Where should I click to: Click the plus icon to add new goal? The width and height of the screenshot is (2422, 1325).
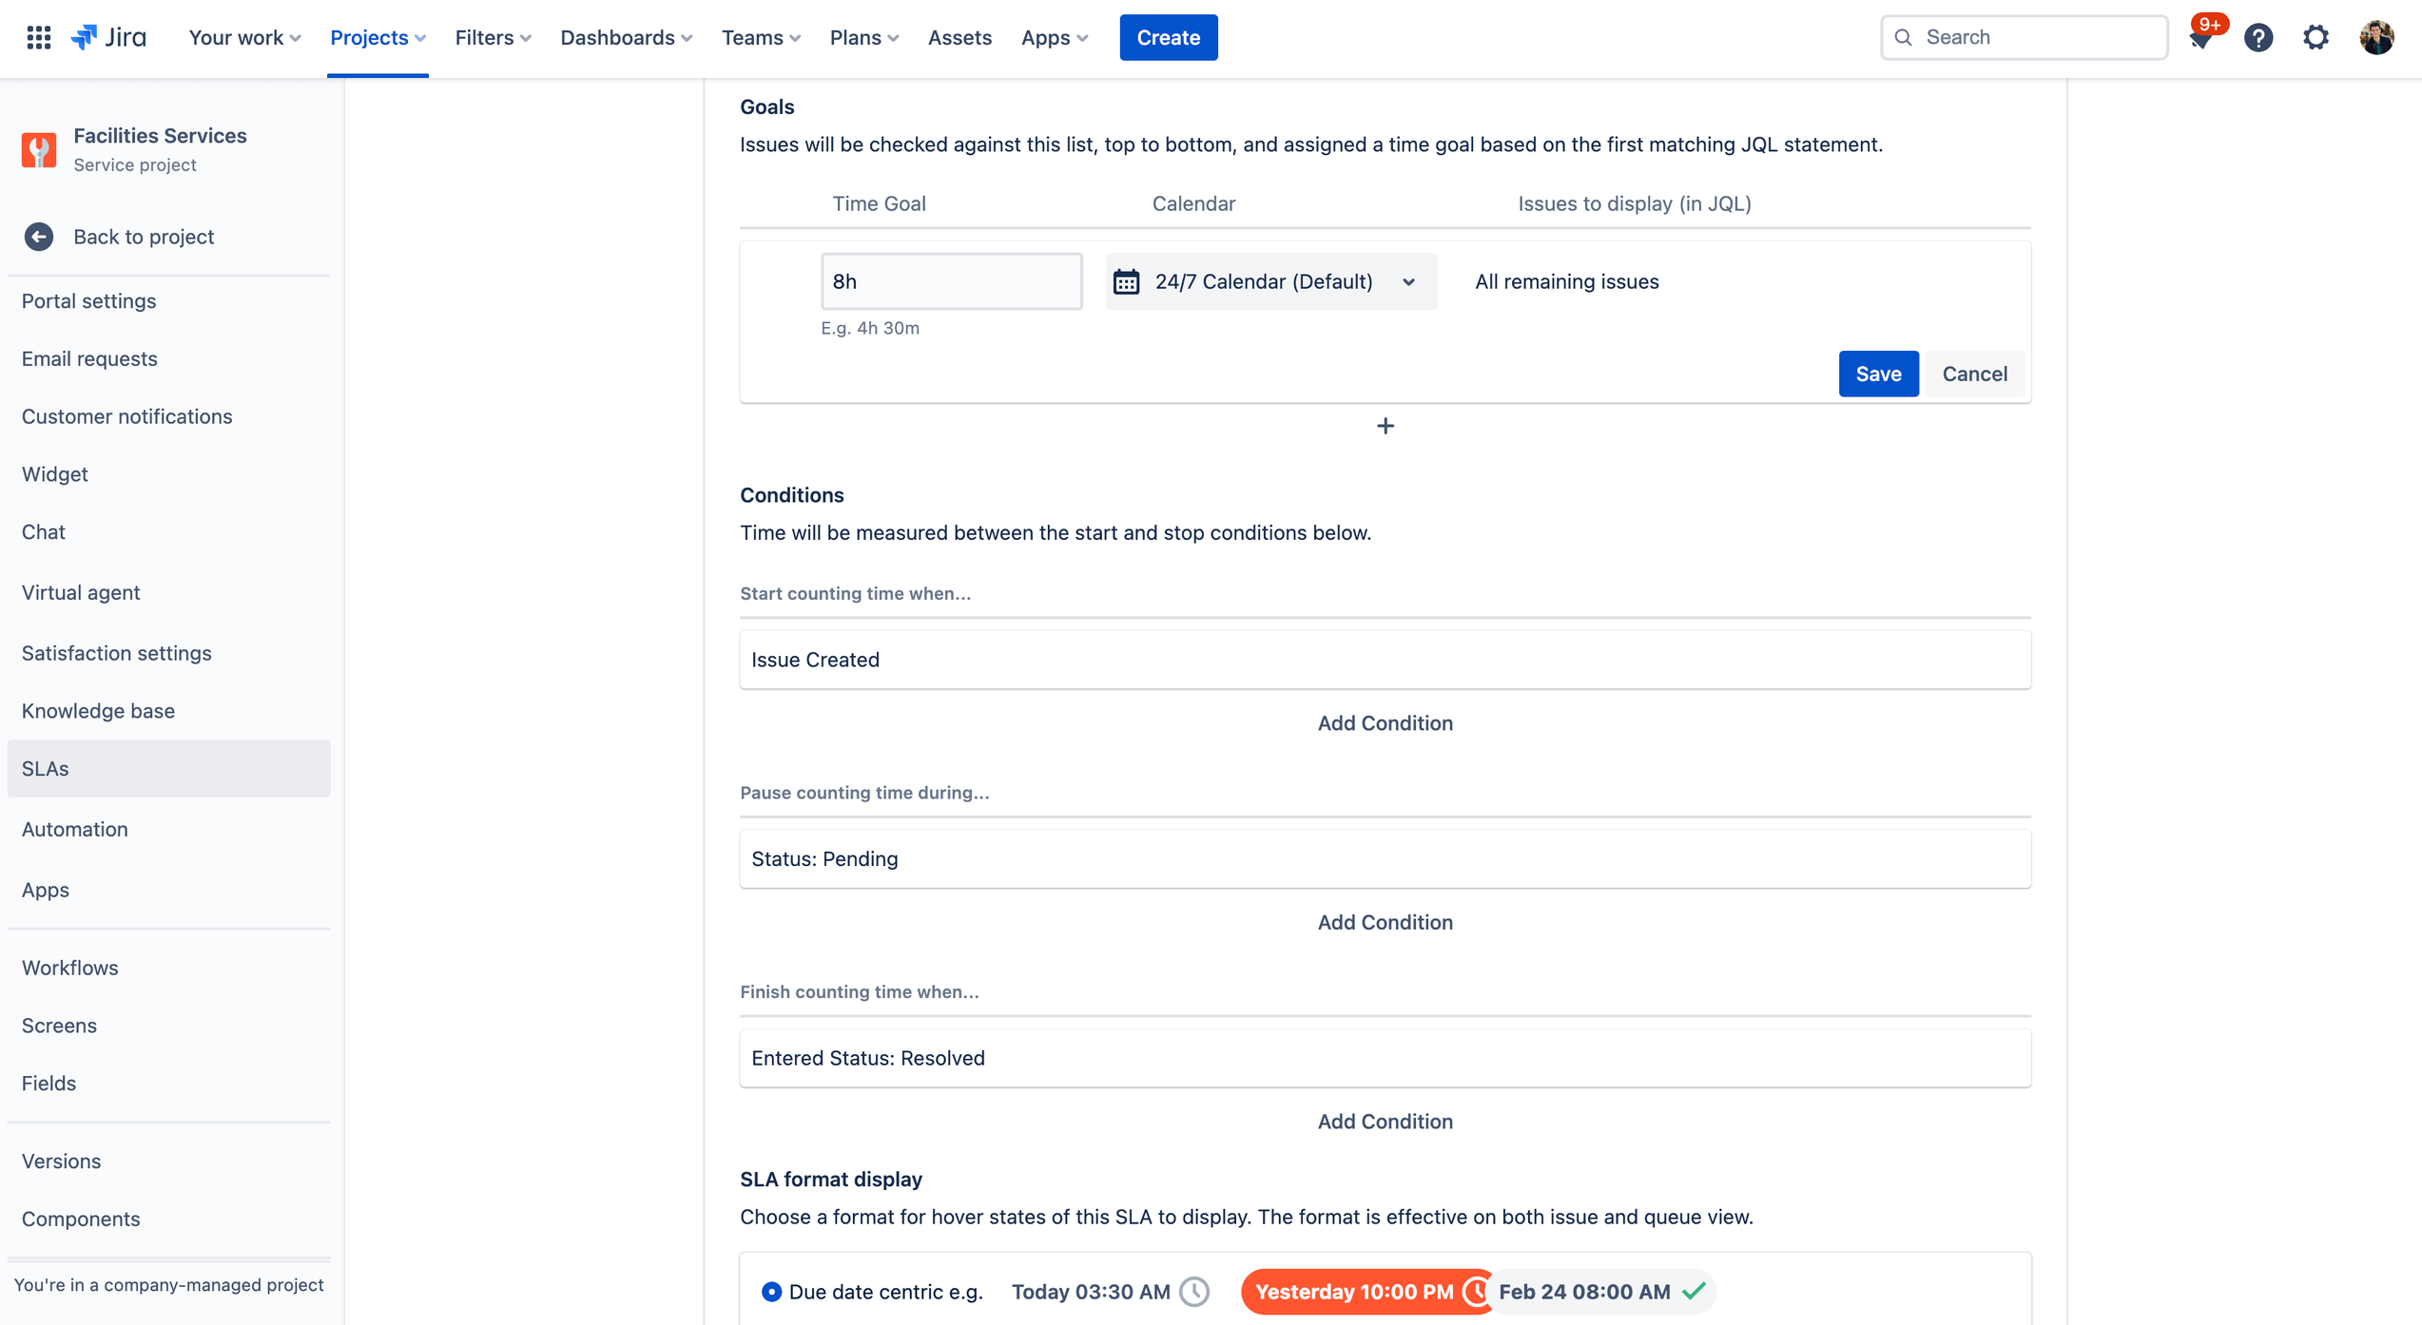tap(1384, 426)
